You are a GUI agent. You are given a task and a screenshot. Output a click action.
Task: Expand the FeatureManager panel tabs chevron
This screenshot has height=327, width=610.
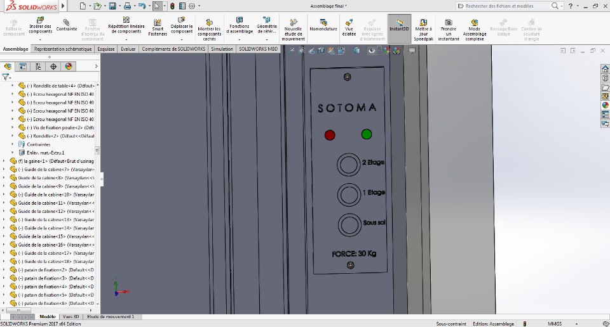[x=97, y=67]
